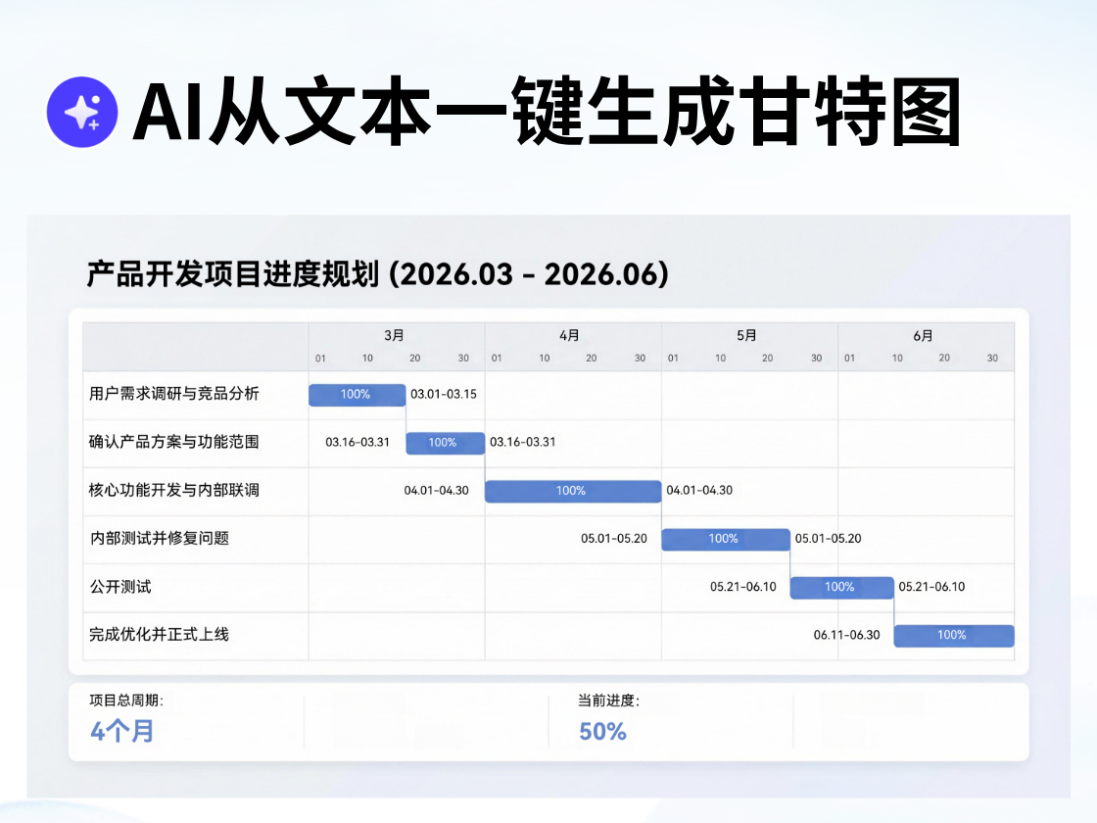Click the AI sparkle icon beside the title

(x=82, y=111)
